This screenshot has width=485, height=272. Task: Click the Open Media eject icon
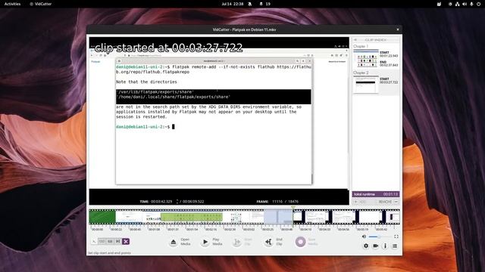(174, 242)
